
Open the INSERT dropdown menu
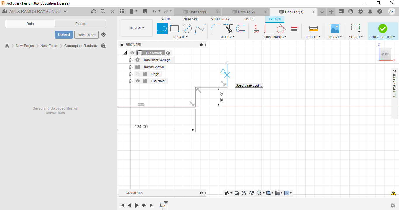(335, 37)
